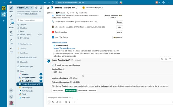Open the Straker De... workspace menu

[25, 8]
